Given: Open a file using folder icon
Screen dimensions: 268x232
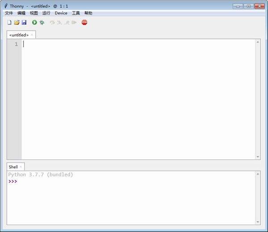Looking at the screenshot, I should pos(17,22).
